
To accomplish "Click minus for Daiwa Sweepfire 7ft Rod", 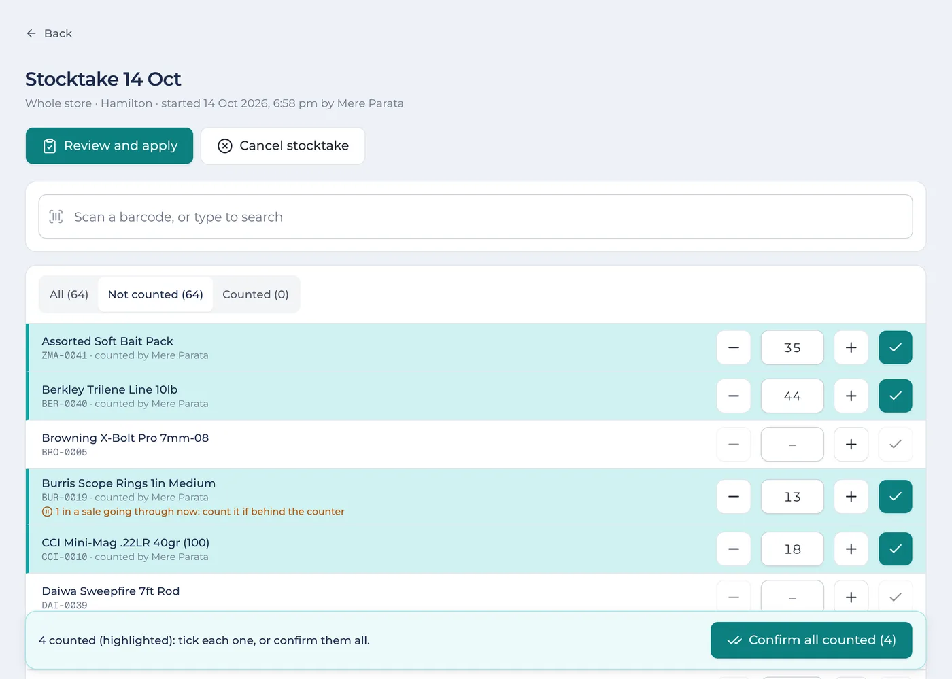I will click(734, 596).
